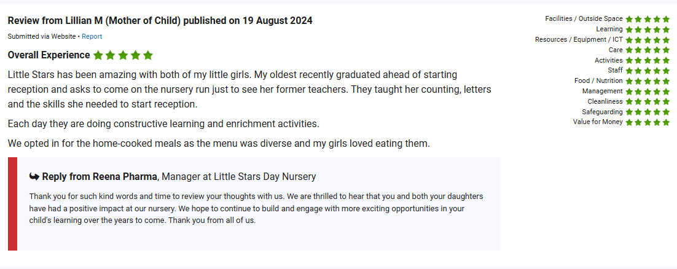Click the reply arrow icon
Screen dimensions: 677x269
[x=34, y=176]
